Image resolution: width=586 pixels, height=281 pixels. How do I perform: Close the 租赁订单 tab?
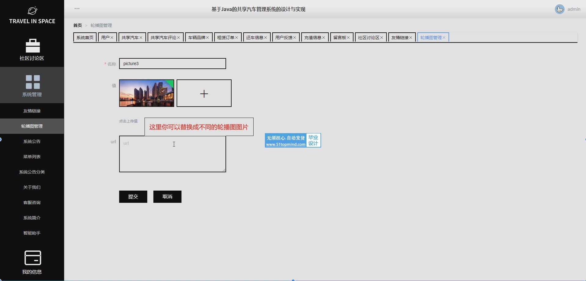(x=236, y=38)
